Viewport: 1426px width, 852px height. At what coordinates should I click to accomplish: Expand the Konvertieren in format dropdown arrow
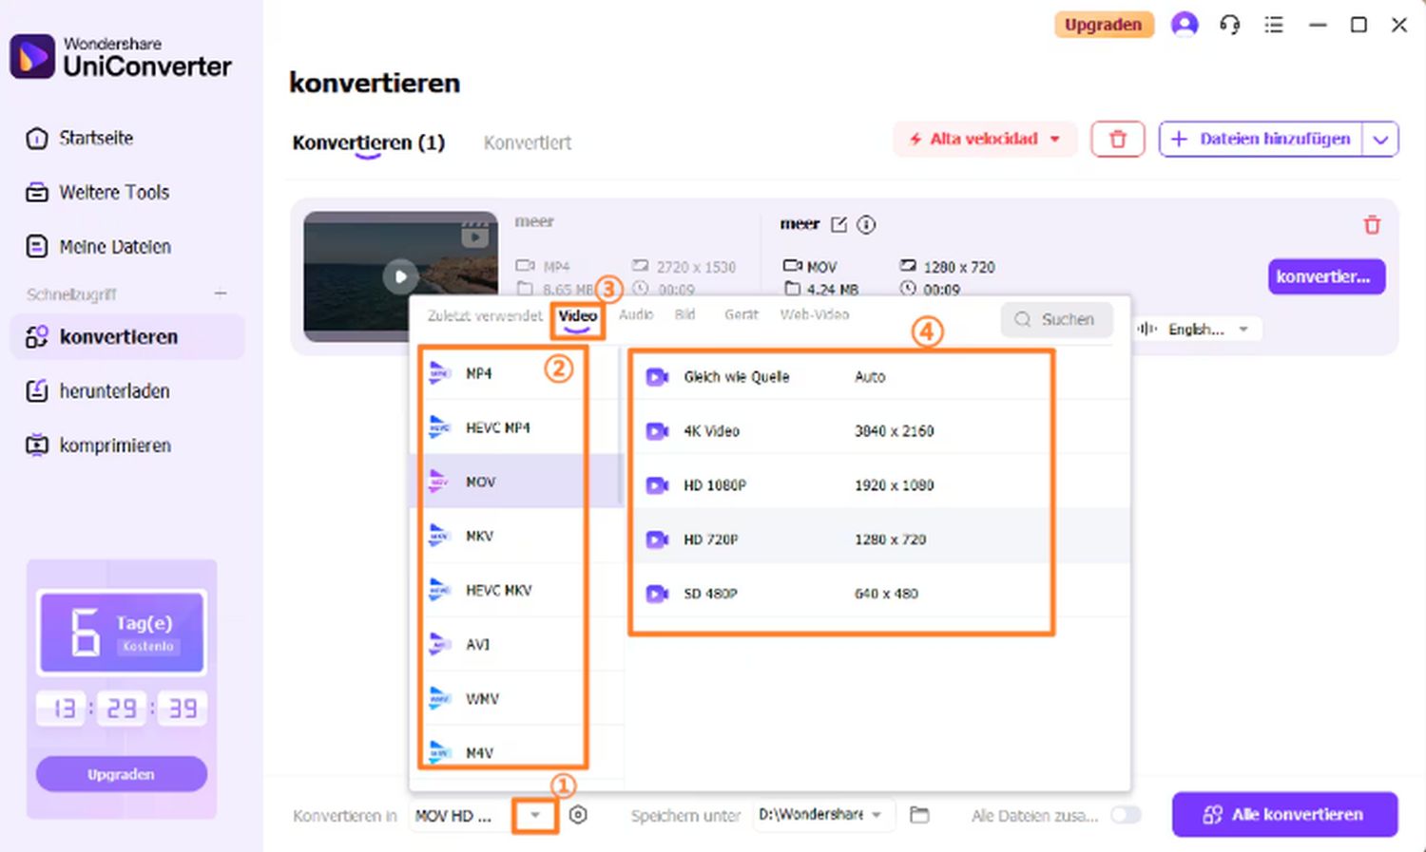click(535, 816)
